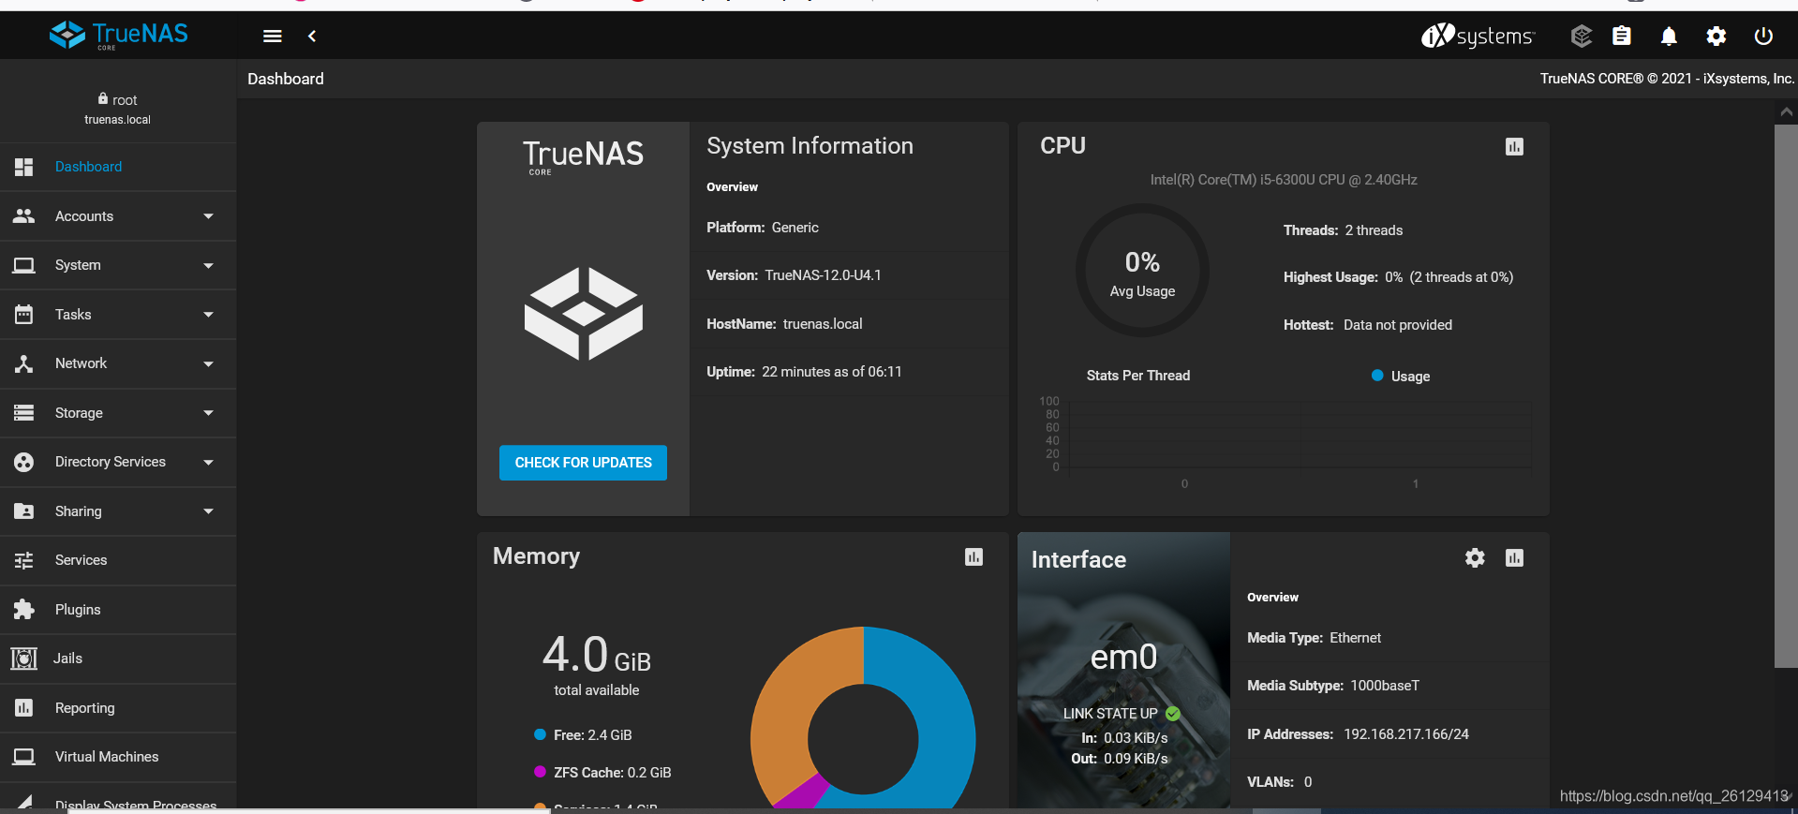The width and height of the screenshot is (1798, 814).
Task: Open the Task Manager clipboard icon
Action: pyautogui.click(x=1622, y=36)
